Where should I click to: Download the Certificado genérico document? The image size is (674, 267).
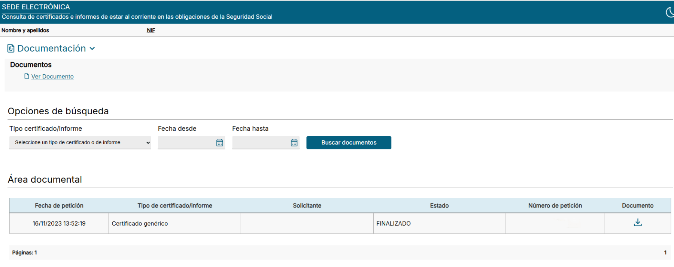[x=638, y=223]
